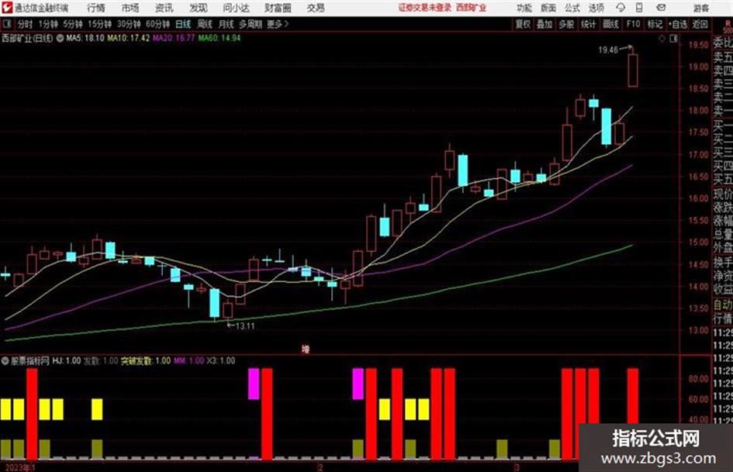This screenshot has width=733, height=472.
Task: Click the MA60: 14.94 indicator label
Action: 220,38
